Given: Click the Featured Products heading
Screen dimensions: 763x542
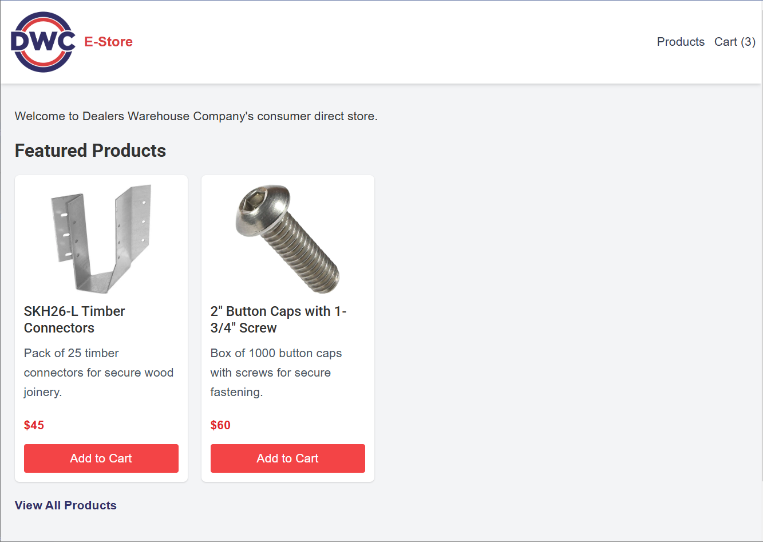Looking at the screenshot, I should [x=90, y=151].
